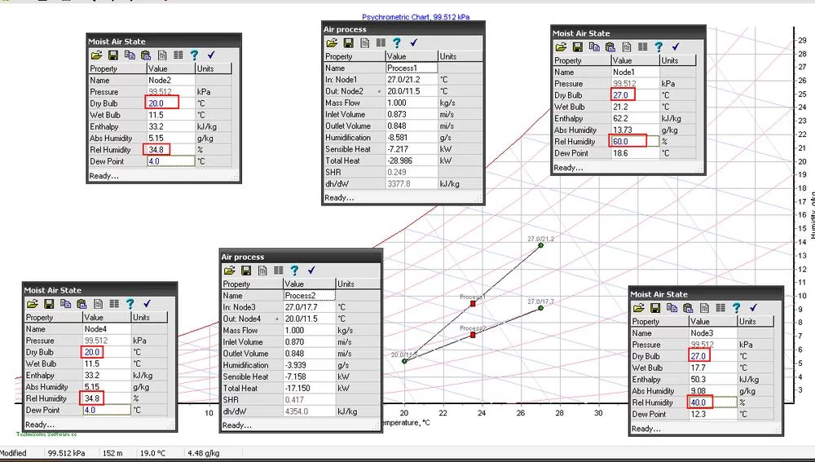Save icon in Node3 panel toolbar
The height and width of the screenshot is (462, 815).
coord(655,308)
